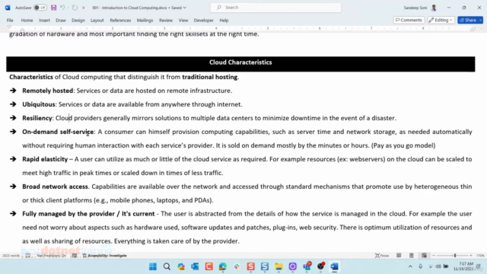Open the View tab

coord(183,21)
